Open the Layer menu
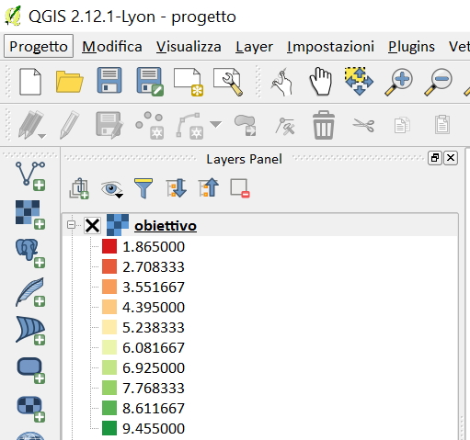 (x=254, y=47)
